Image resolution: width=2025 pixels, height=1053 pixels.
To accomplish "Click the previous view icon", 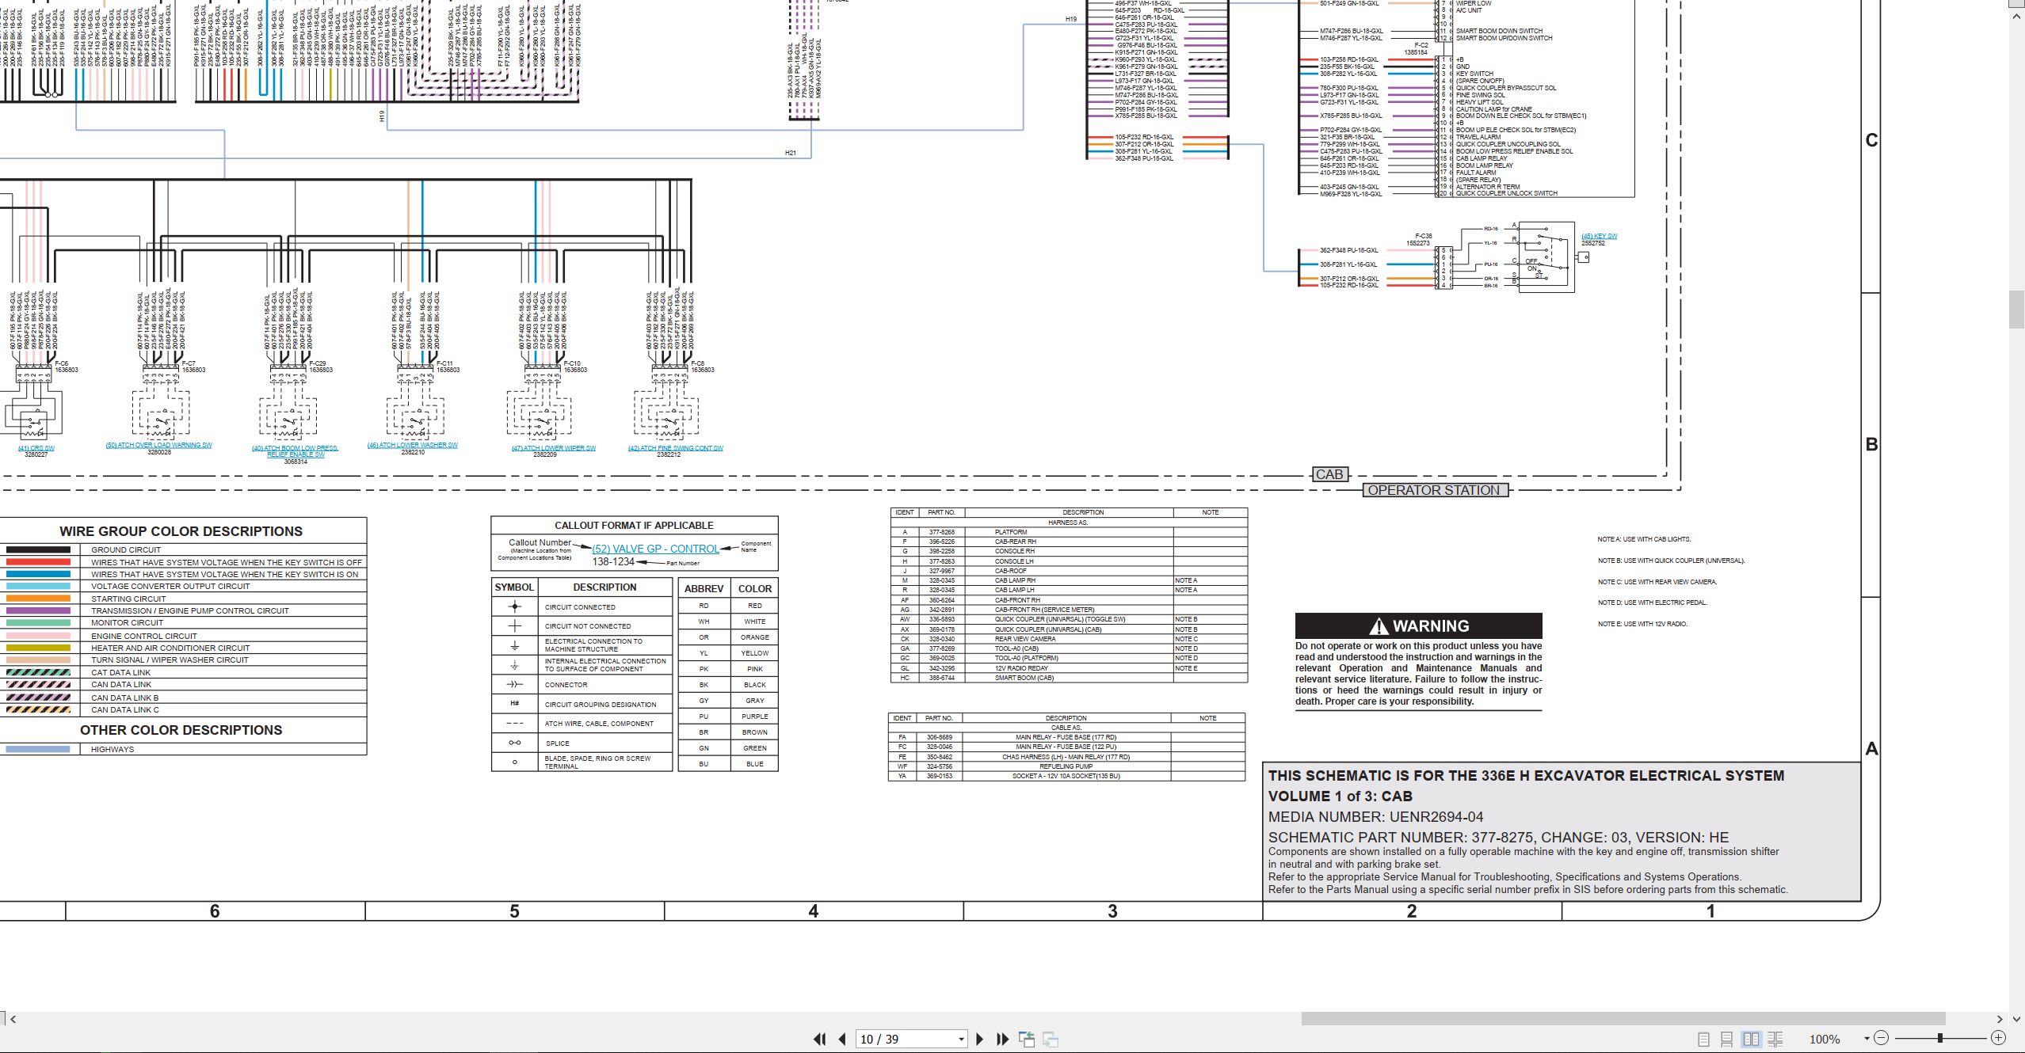I will tap(1027, 1039).
